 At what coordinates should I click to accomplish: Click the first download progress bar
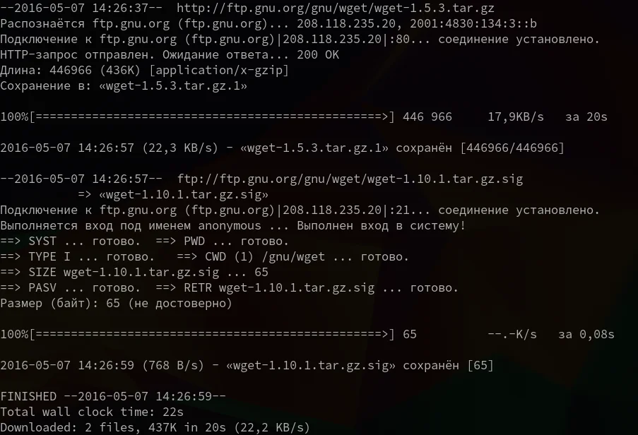point(197,117)
